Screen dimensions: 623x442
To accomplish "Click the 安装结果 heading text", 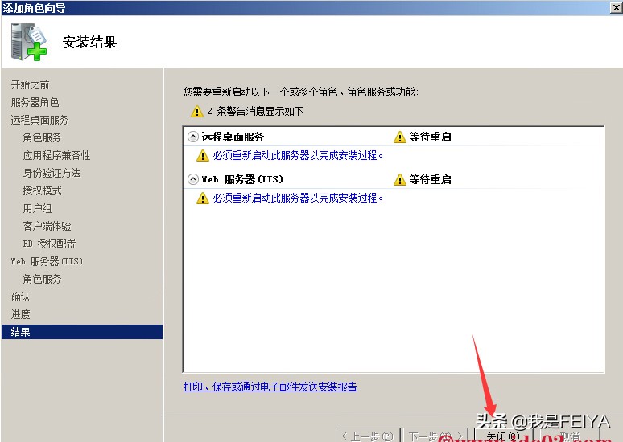I will 90,42.
